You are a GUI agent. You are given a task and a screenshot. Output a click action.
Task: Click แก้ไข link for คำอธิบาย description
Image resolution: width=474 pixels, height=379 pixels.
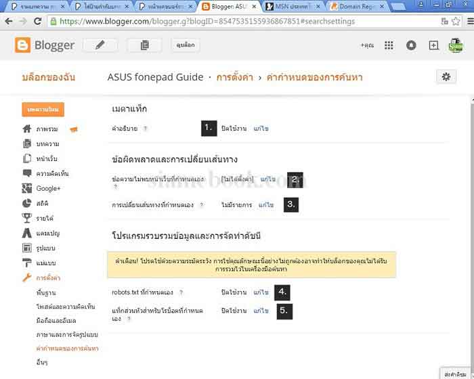coord(261,129)
